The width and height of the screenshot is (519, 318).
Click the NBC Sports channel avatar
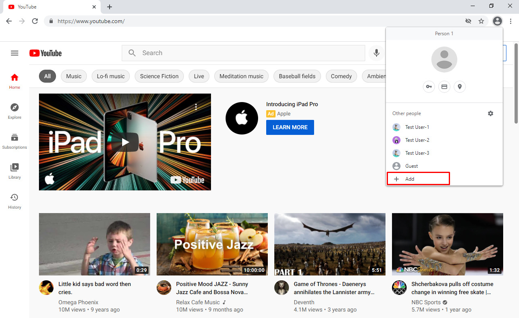399,288
